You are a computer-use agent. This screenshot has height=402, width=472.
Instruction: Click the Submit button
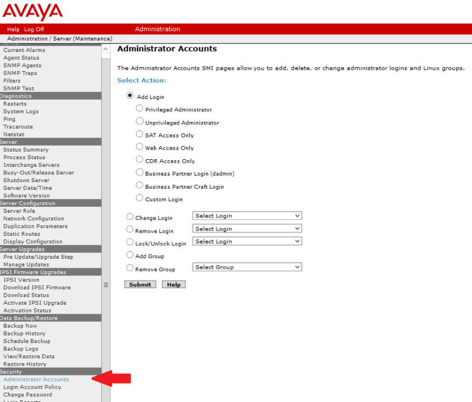pos(140,285)
